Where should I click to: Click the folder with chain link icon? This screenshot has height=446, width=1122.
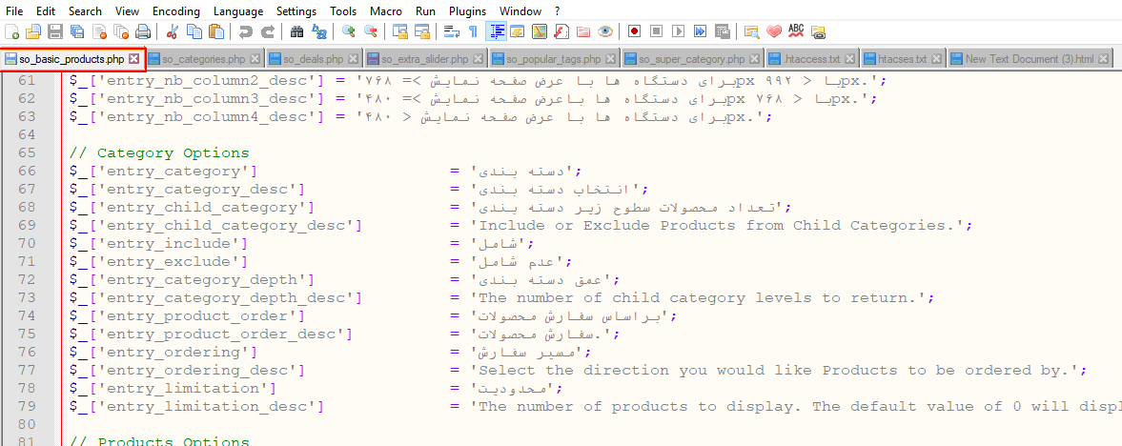[818, 31]
